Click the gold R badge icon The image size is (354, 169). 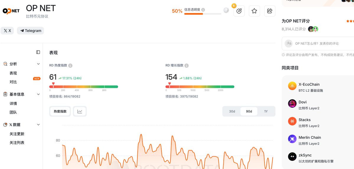coord(234,6)
